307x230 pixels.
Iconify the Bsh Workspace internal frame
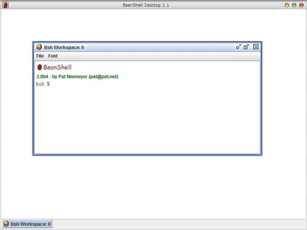(239, 47)
